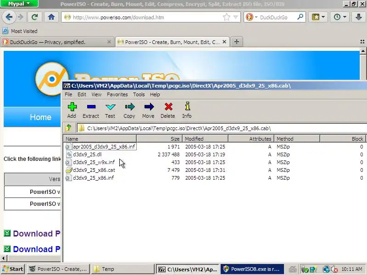Click the Extract tool in 7-Zip
The width and height of the screenshot is (367, 275).
tap(91, 110)
